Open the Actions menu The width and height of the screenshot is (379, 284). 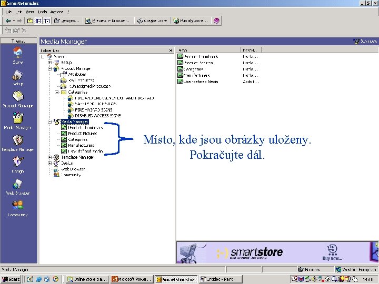pyautogui.click(x=57, y=12)
